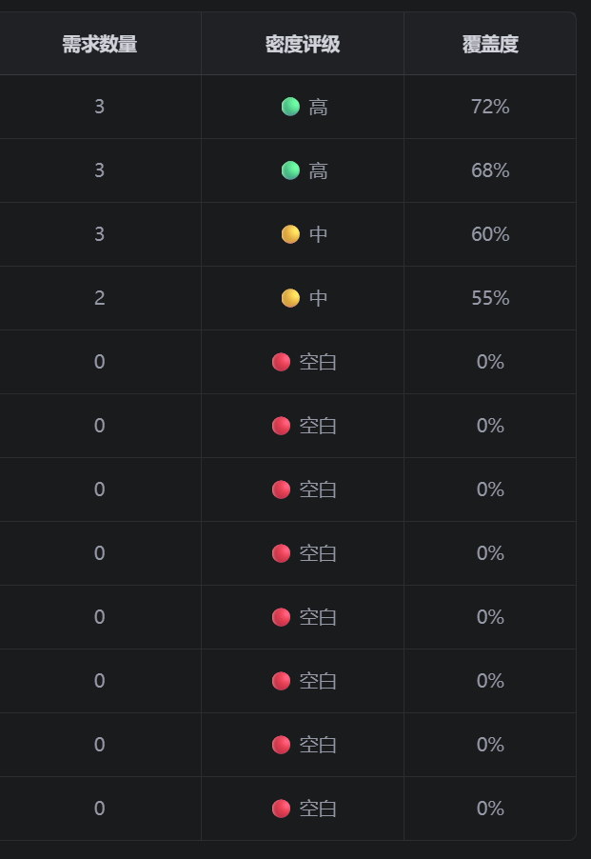This screenshot has height=859, width=591.
Task: Click the 60% coverage value
Action: tap(490, 234)
